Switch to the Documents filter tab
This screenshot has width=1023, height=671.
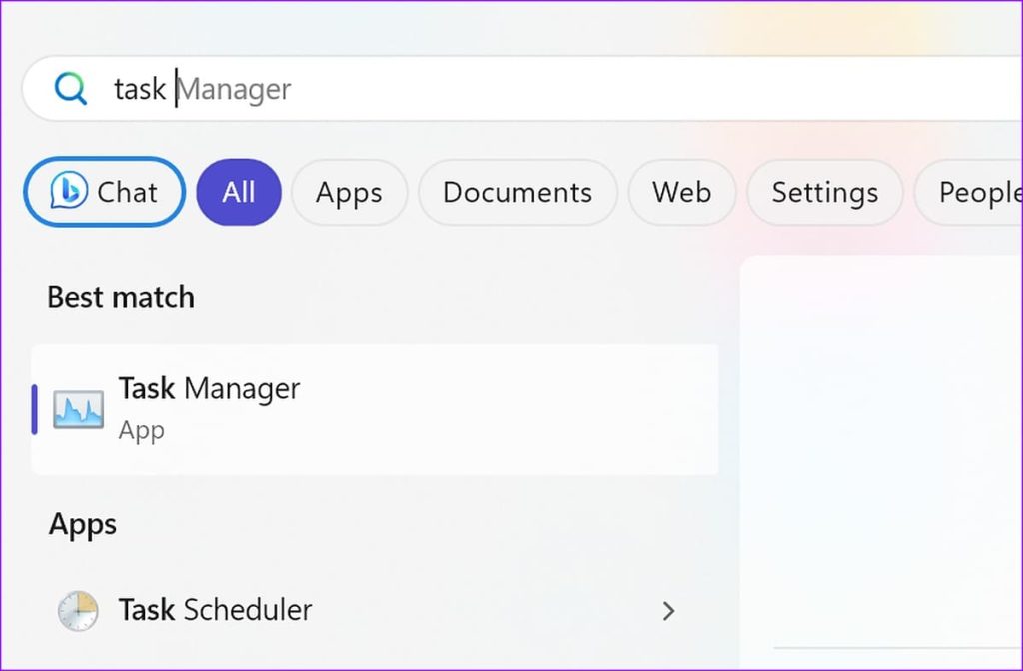pyautogui.click(x=517, y=192)
